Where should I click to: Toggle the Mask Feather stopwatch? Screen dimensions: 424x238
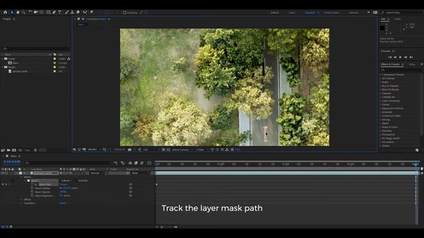pyautogui.click(x=32, y=188)
